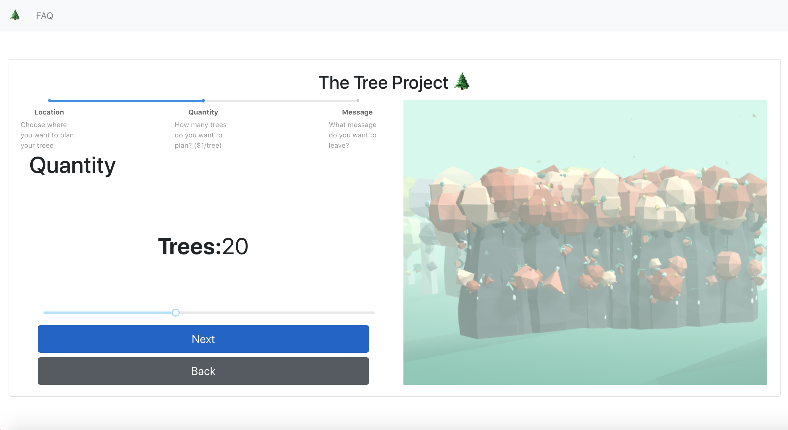
Task: Click the unfilled right part of slider track
Action: [x=275, y=312]
